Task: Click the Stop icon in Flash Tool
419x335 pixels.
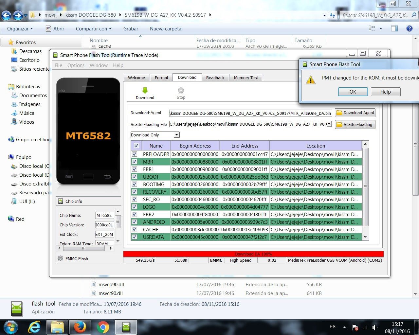Action: [181, 90]
